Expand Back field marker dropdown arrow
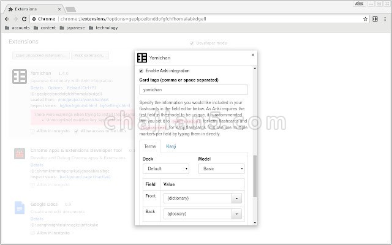This screenshot has height=245, width=392. tap(236, 214)
